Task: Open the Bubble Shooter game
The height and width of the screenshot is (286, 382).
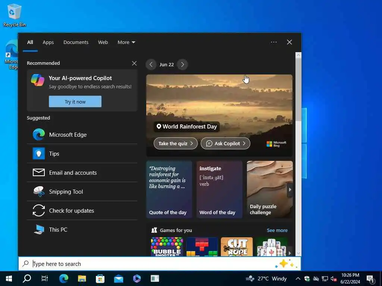Action: point(167,247)
